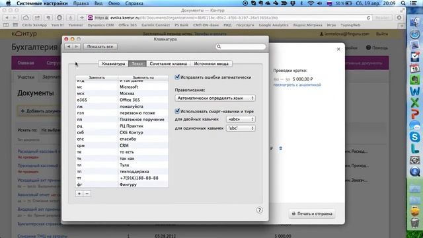Screen dimensions: 423x238
Task: Open the single quotes style dropdown
Action: pos(241,128)
